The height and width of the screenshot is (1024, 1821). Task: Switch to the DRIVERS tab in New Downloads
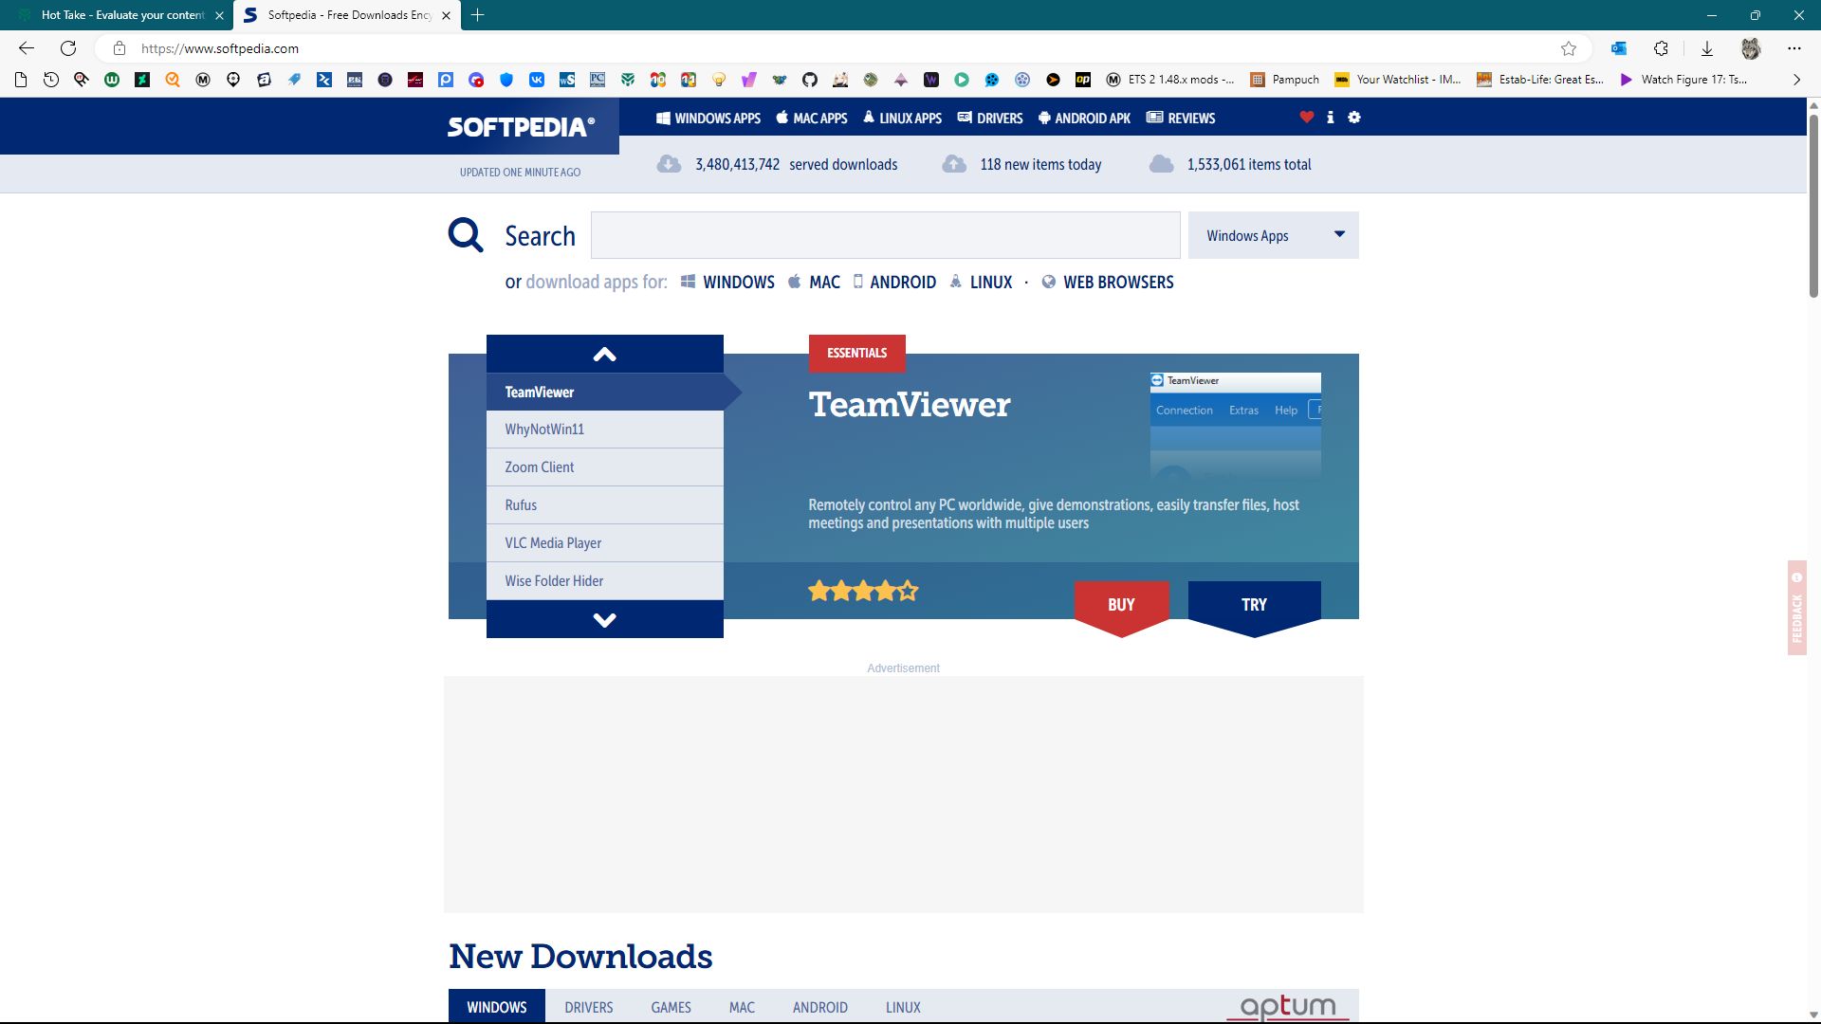589,1006
